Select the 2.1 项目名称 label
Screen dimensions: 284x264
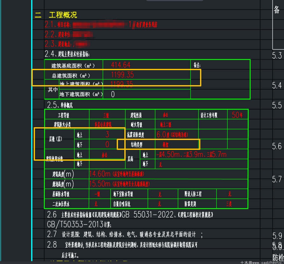click(58, 25)
